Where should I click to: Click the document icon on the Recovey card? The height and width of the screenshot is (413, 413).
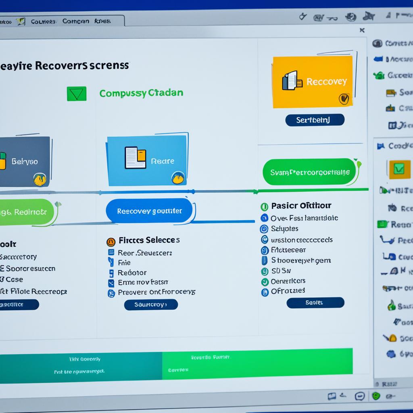pos(292,81)
